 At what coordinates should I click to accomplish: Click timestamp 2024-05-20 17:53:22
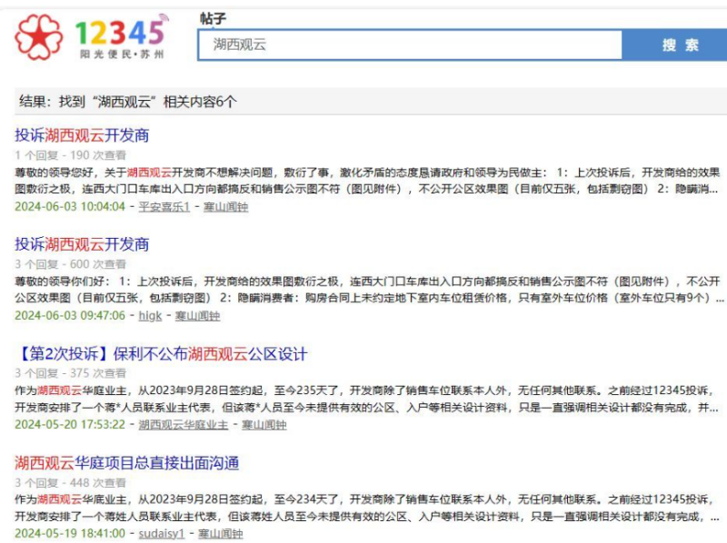[70, 425]
